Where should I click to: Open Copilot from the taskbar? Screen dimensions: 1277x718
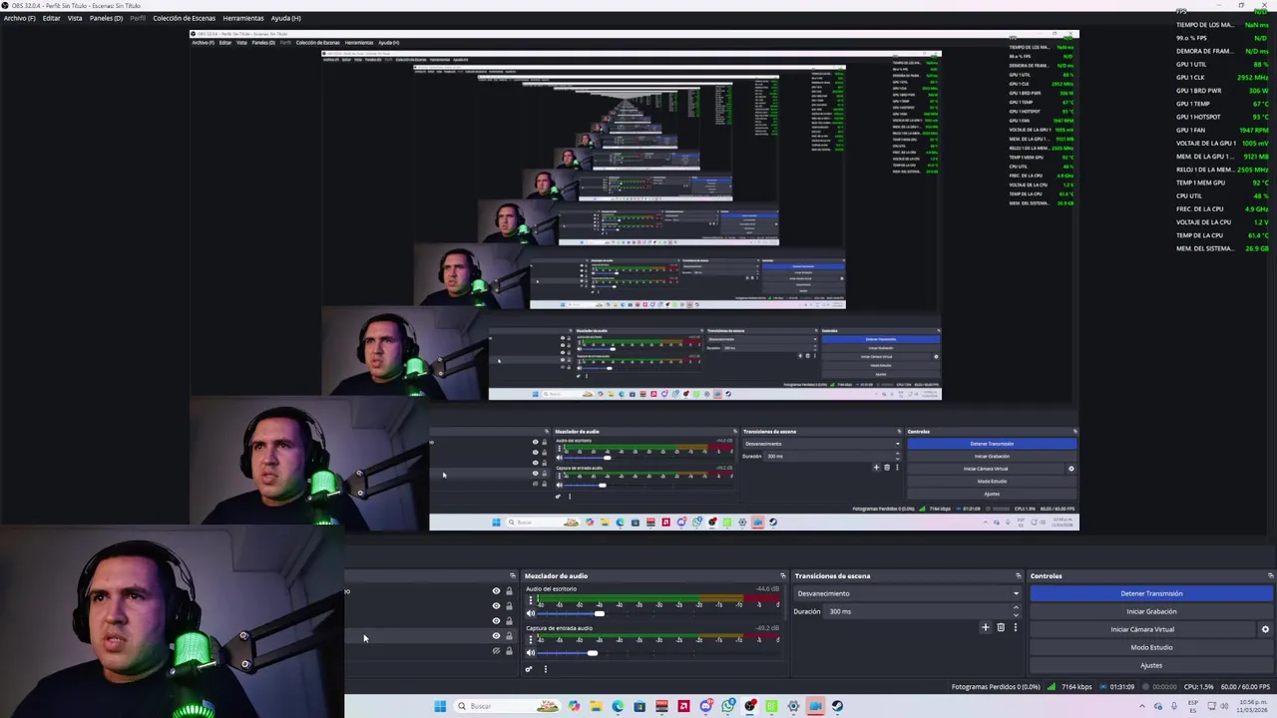pos(574,706)
